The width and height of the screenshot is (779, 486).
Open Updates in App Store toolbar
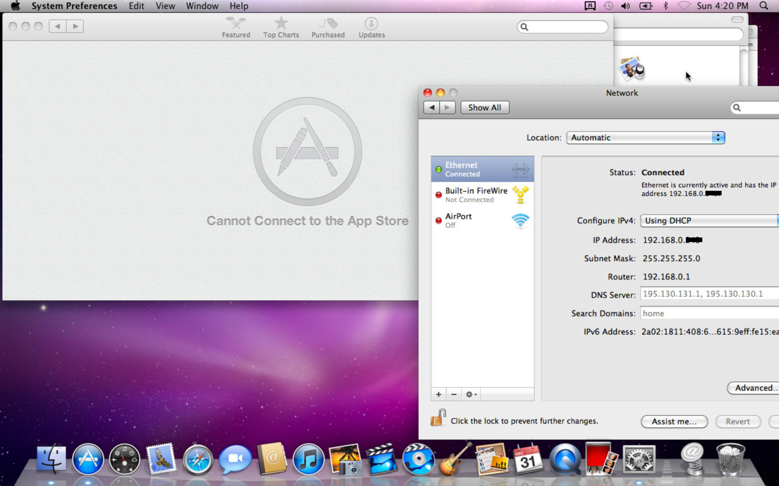click(371, 27)
